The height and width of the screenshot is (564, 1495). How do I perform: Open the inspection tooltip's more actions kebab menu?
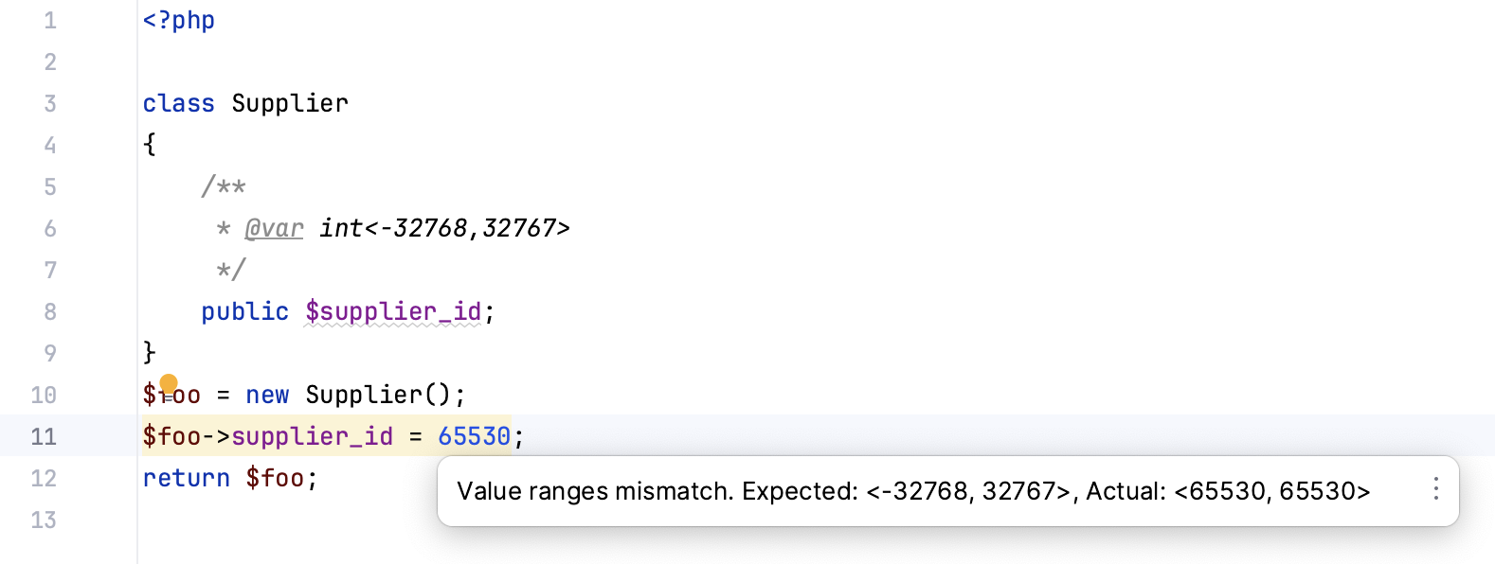point(1434,491)
